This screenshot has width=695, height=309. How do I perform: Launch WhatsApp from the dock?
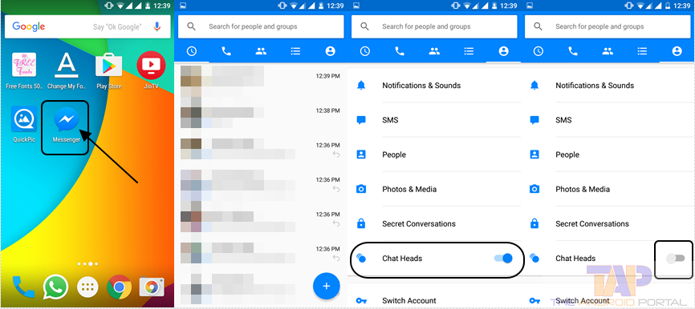point(56,287)
